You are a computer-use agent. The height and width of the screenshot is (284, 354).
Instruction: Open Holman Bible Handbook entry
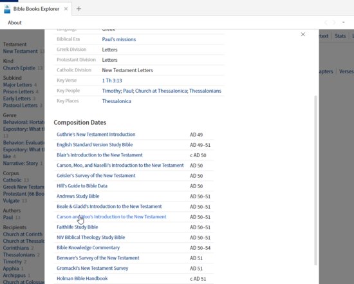(x=82, y=279)
